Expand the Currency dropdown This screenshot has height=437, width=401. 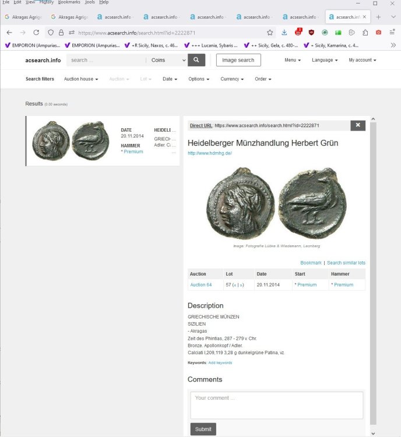[x=232, y=79]
